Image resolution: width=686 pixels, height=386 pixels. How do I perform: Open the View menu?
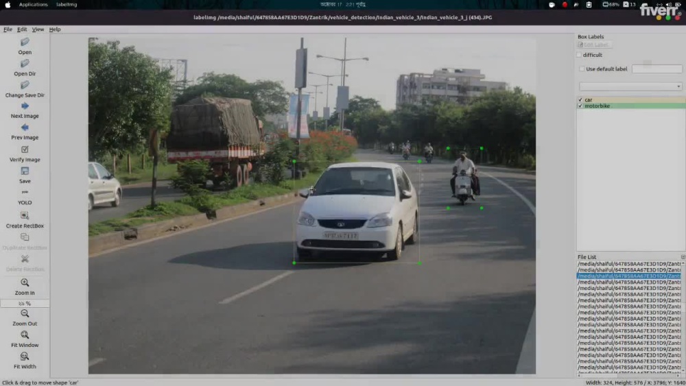point(38,29)
